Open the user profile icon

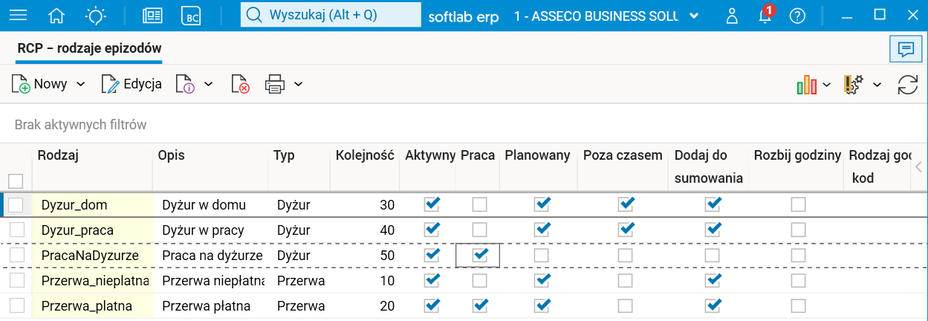tap(733, 16)
